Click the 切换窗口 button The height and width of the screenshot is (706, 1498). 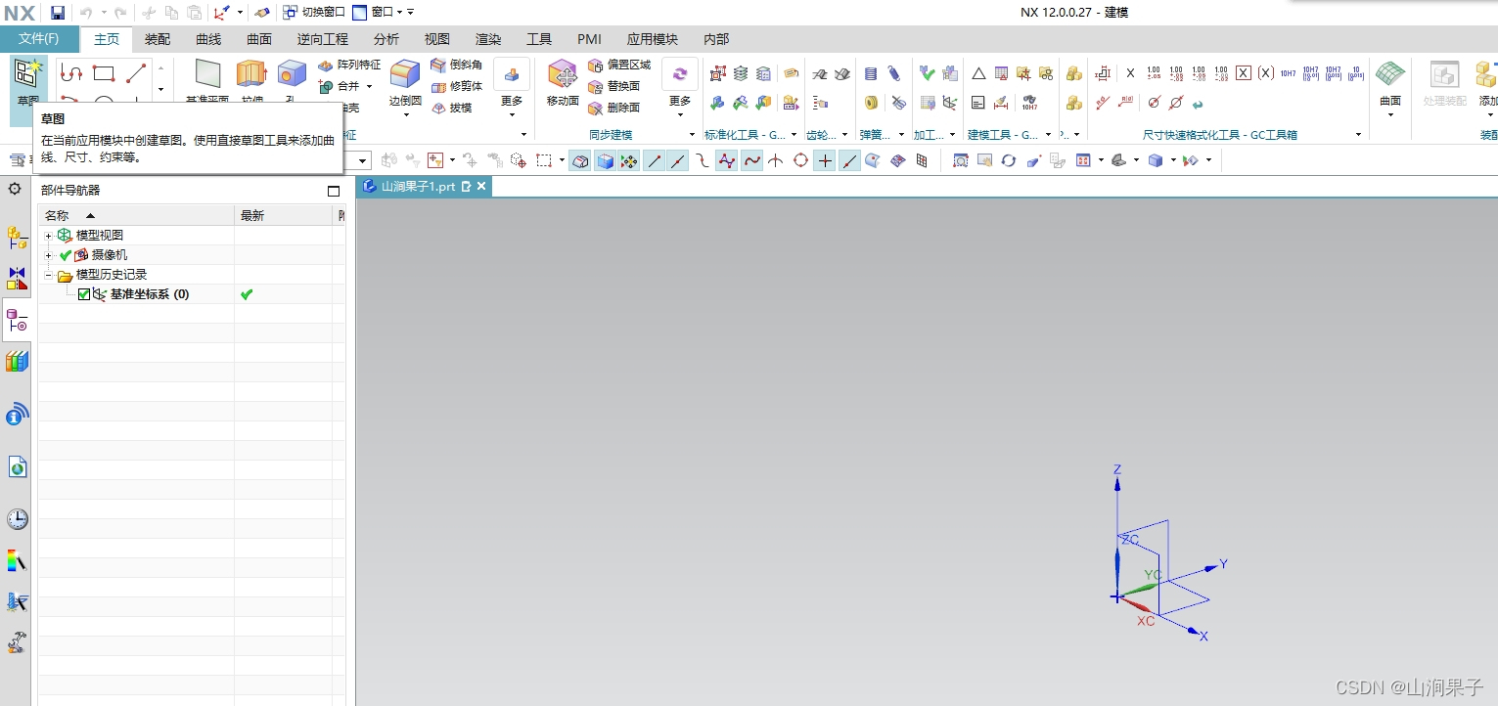(314, 12)
